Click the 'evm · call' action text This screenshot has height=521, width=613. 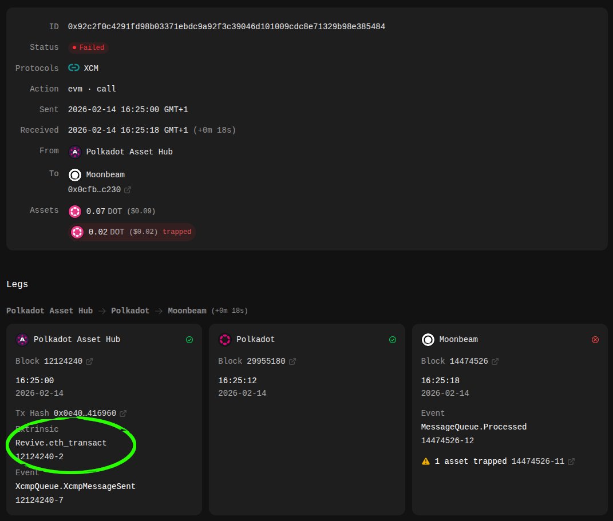tap(92, 89)
